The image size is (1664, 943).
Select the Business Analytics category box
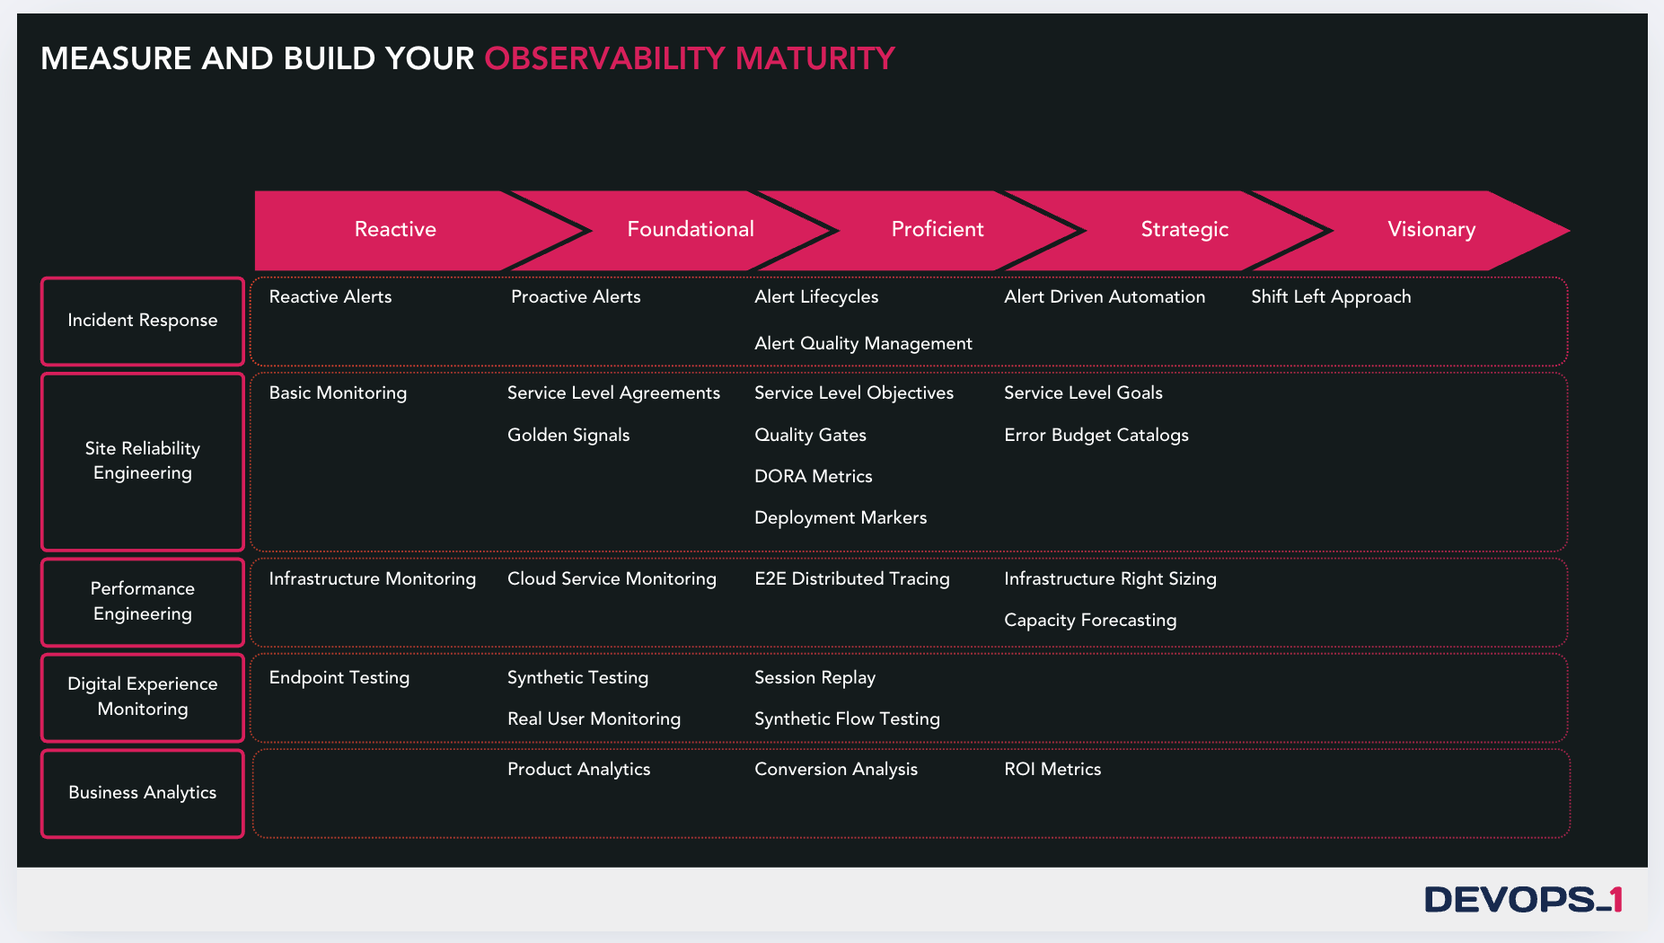tap(143, 793)
